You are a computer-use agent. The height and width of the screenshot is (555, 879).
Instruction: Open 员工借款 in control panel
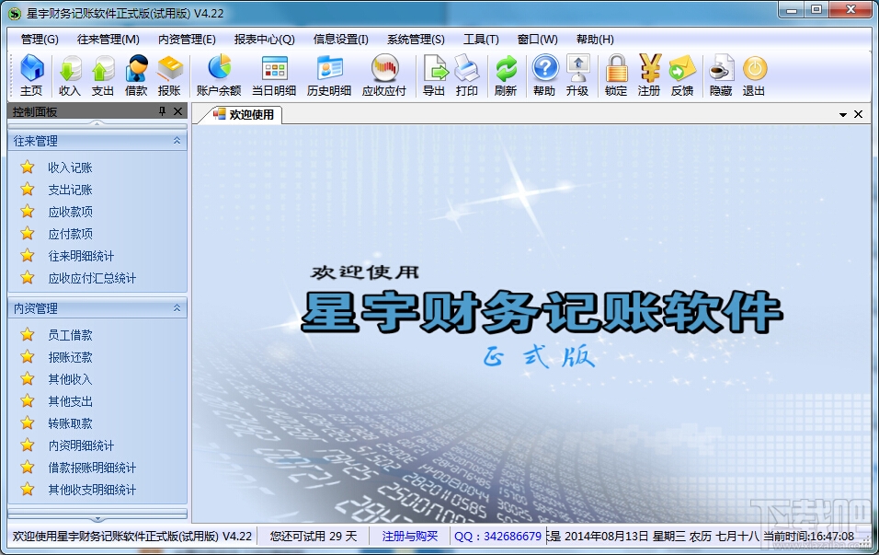[70, 335]
